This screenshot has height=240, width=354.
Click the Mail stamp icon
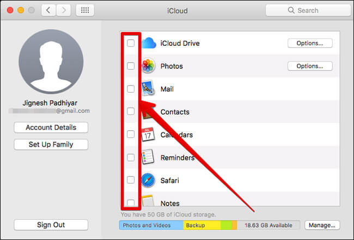148,88
